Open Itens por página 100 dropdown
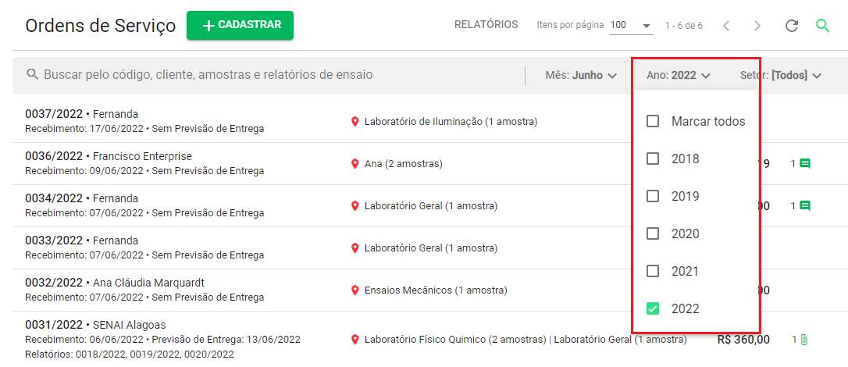The width and height of the screenshot is (848, 367). tap(631, 26)
